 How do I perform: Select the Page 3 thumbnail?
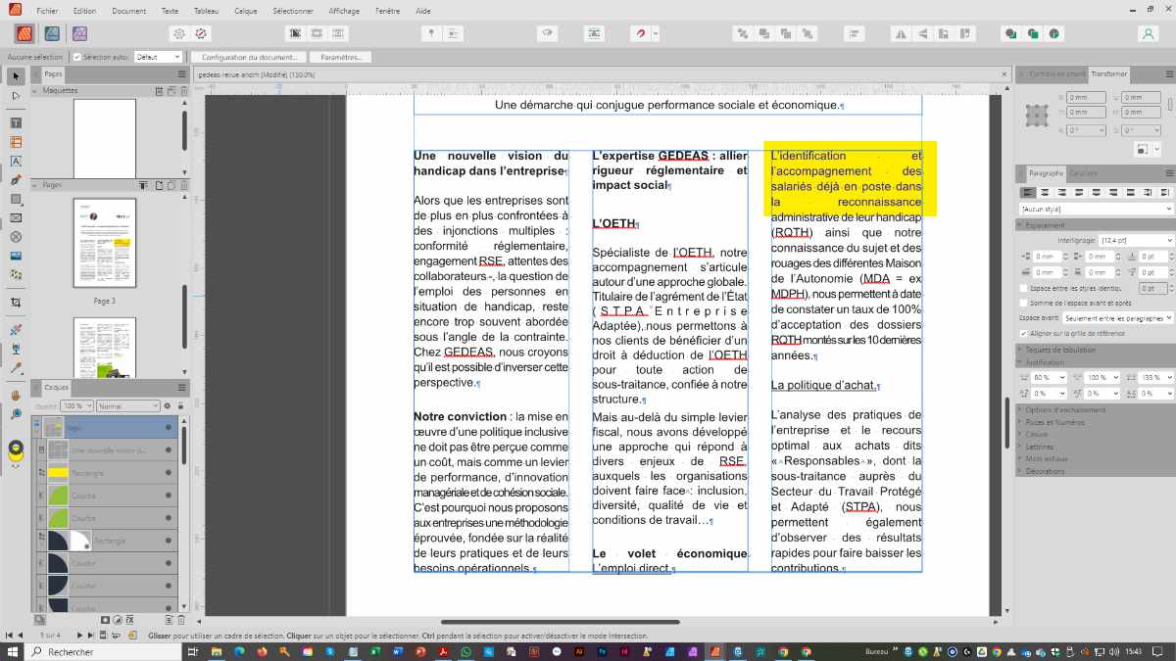click(x=105, y=243)
